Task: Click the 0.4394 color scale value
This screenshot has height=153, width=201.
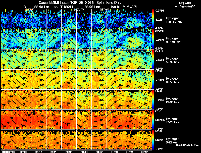Action: point(160,80)
